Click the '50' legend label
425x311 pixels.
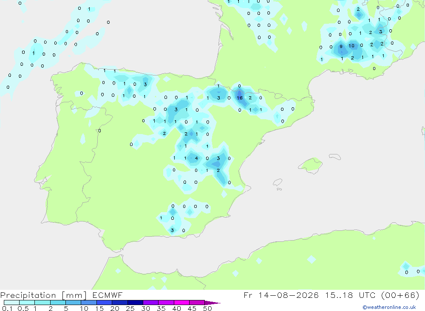(208, 308)
